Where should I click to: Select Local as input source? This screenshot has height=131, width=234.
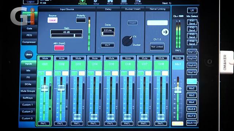[x=53, y=20]
